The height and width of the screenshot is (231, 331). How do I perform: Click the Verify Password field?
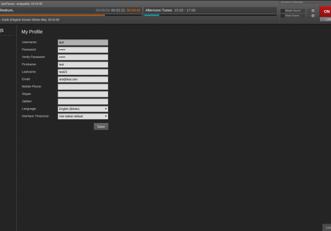click(x=83, y=57)
